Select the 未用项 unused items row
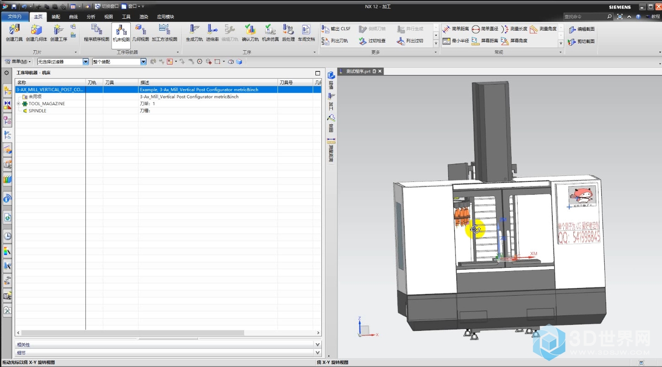 35,97
